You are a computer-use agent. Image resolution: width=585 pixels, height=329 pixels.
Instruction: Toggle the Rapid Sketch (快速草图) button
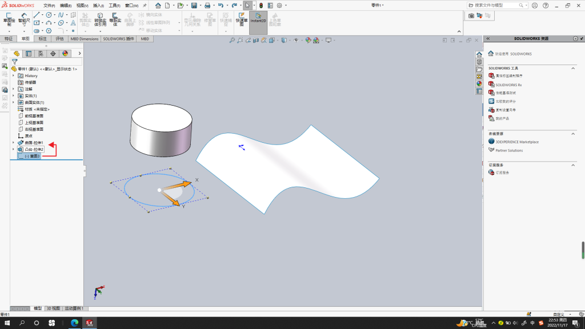point(242,19)
